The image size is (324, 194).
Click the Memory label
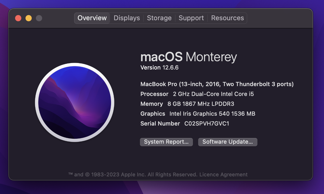(x=152, y=104)
